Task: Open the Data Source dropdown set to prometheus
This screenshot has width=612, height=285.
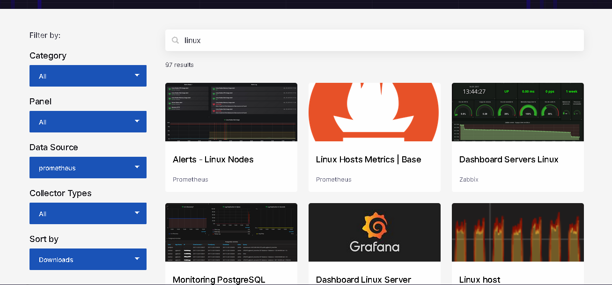Action: (x=88, y=168)
